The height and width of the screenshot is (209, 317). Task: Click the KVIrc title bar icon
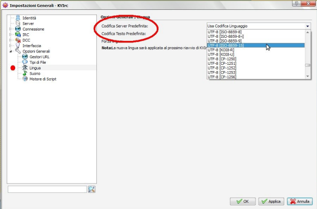(5, 5)
